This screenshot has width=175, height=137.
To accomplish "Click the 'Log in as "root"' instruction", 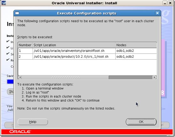I will (35, 92).
